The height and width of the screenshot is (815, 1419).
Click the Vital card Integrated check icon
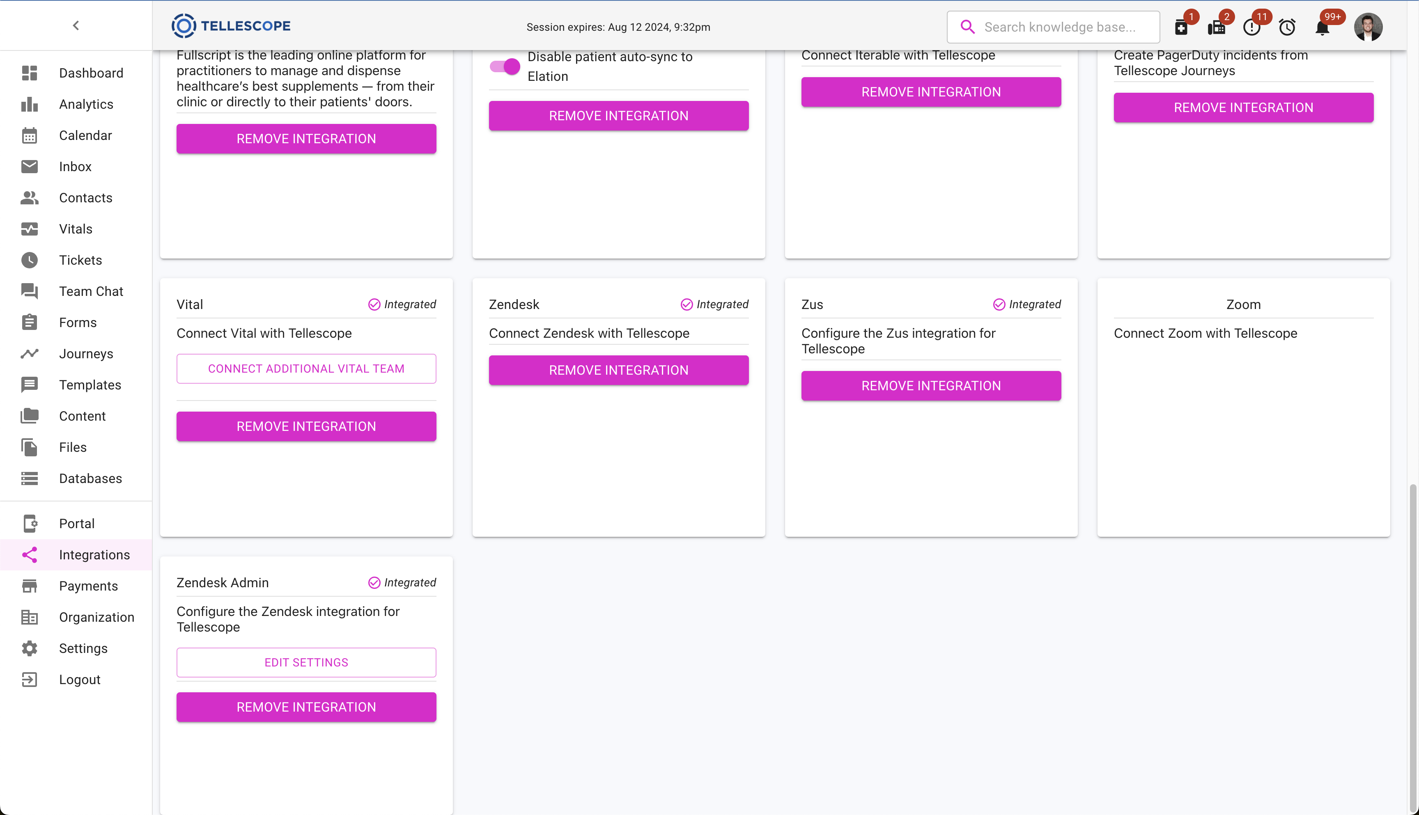pos(374,304)
